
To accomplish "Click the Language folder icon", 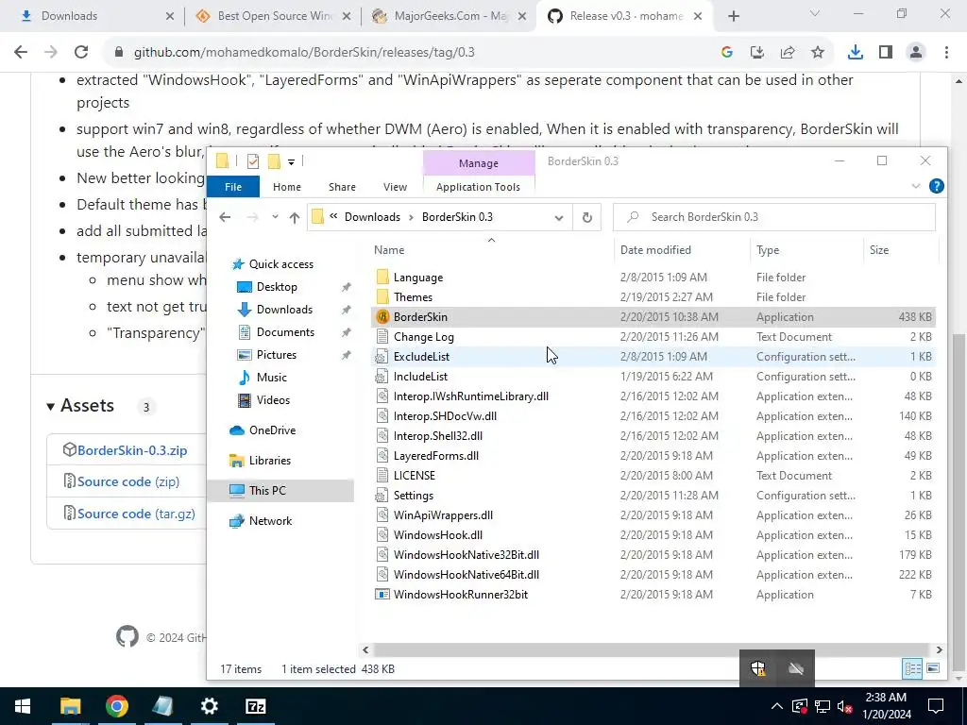I will tap(382, 278).
